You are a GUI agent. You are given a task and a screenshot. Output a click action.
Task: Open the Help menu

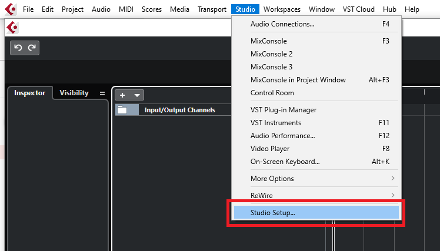412,9
